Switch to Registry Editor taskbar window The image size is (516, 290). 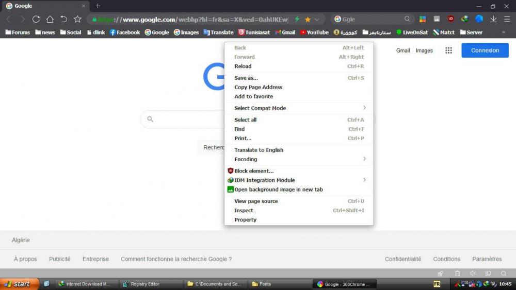tap(150, 284)
